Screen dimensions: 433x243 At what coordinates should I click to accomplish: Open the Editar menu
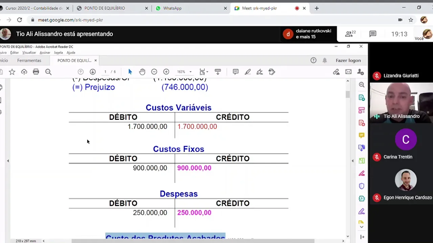(14, 53)
